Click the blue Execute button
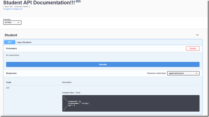 point(103,64)
